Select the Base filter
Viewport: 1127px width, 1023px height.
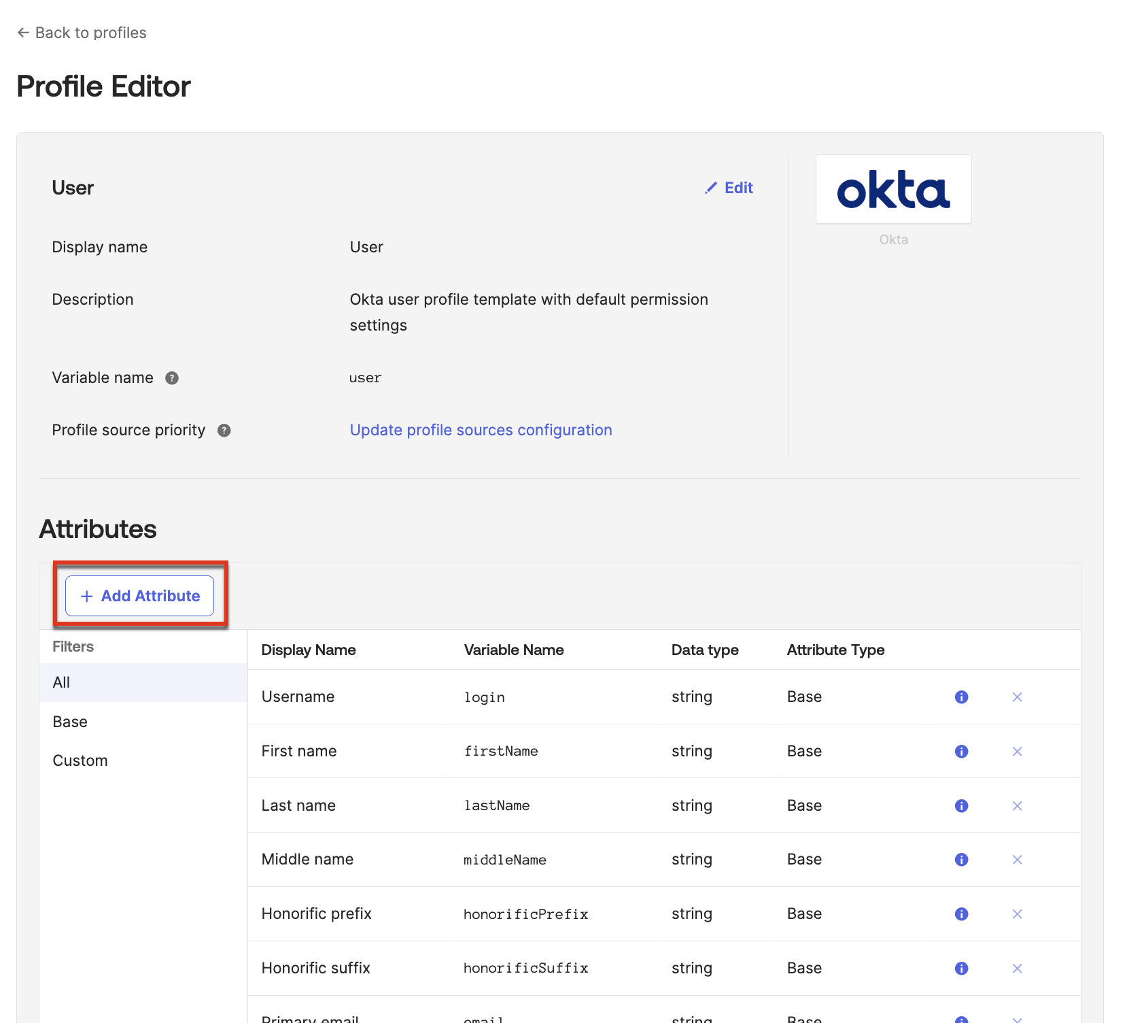click(70, 721)
